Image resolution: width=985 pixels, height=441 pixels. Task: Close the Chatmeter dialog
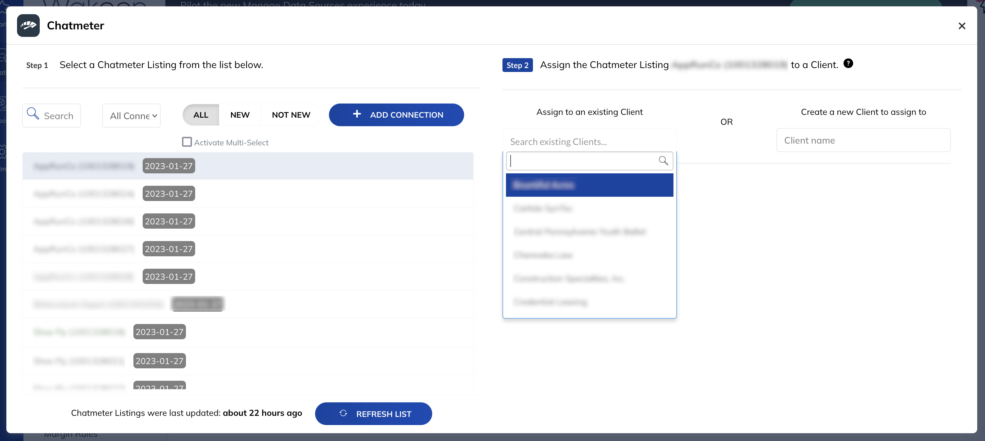962,26
